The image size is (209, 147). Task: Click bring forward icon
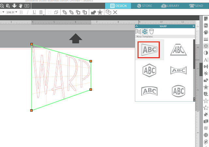(x=71, y=12)
